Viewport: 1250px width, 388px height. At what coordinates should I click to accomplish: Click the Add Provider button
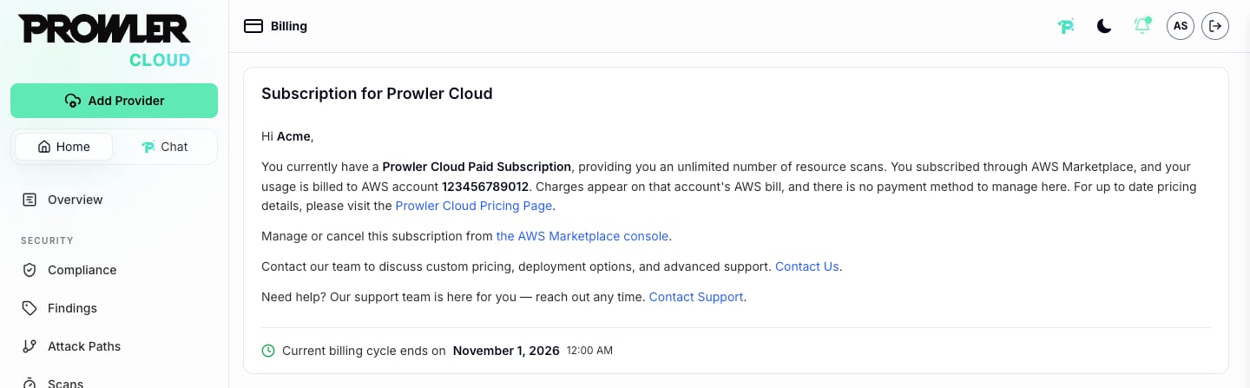tap(114, 101)
